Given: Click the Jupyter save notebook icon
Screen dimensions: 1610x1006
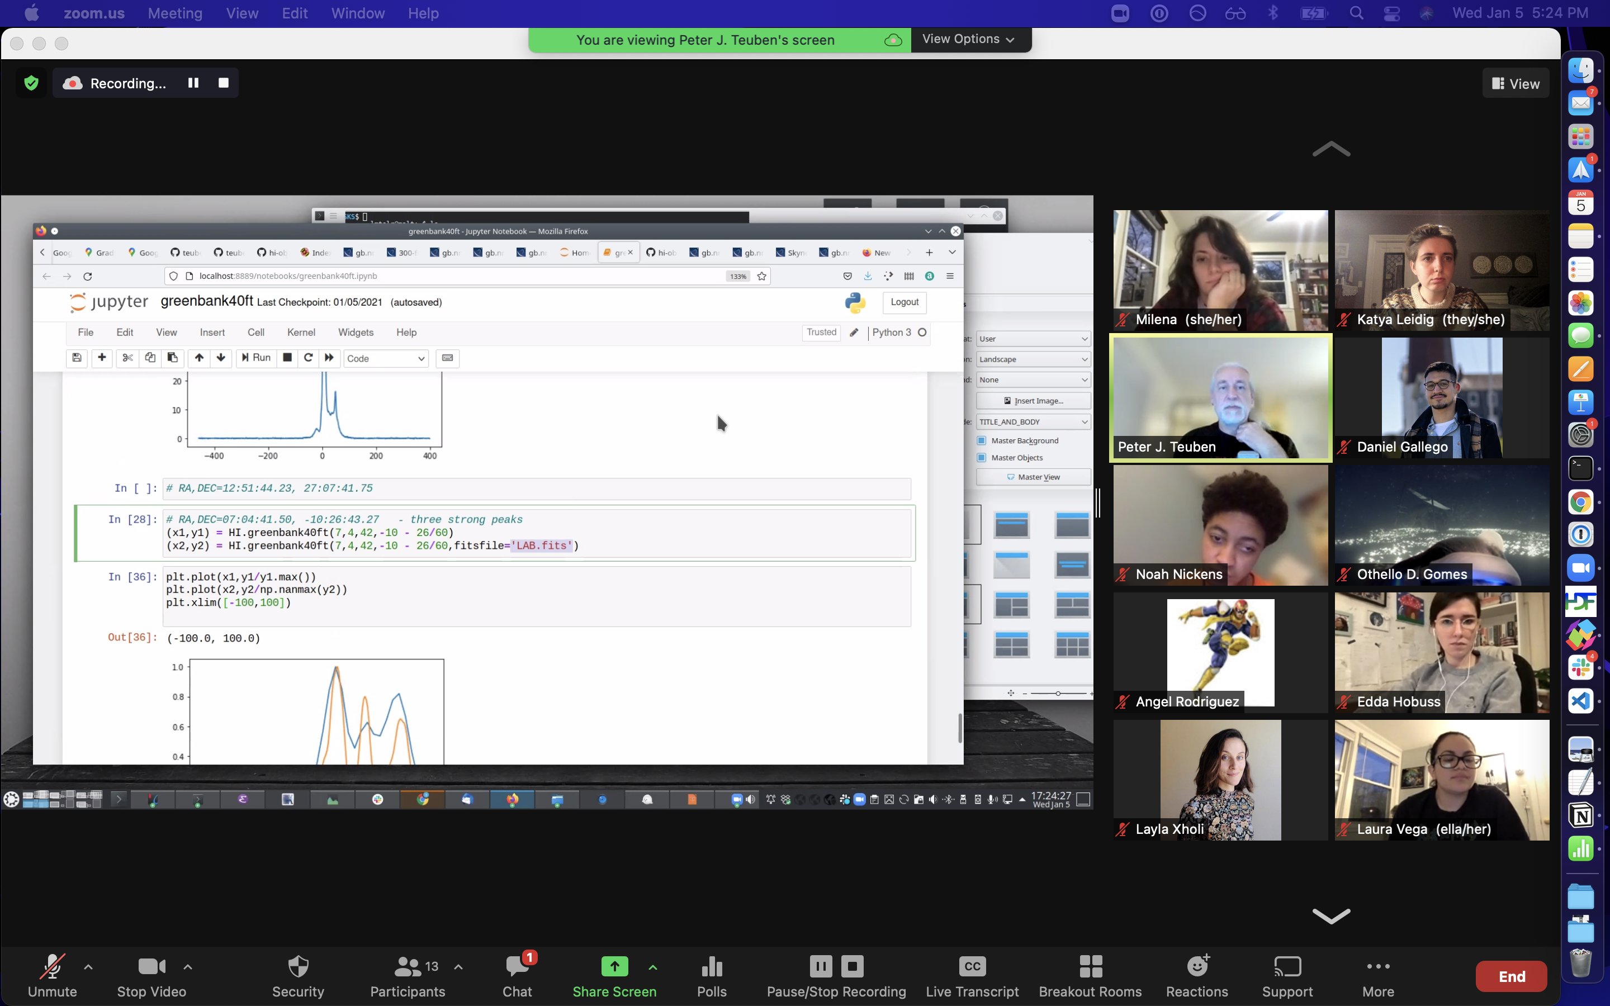Looking at the screenshot, I should tap(77, 358).
